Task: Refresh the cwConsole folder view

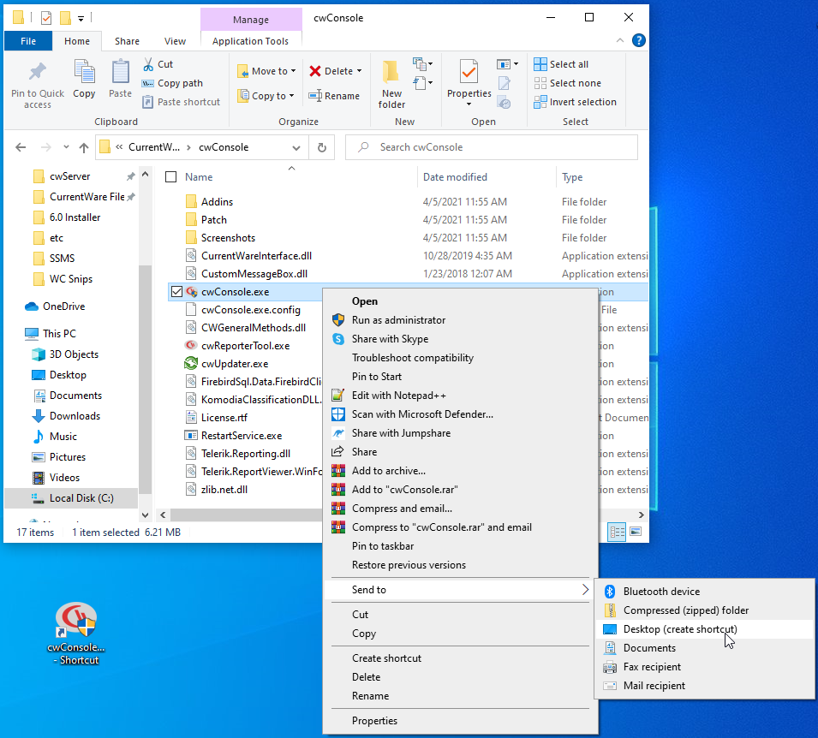Action: (x=322, y=147)
